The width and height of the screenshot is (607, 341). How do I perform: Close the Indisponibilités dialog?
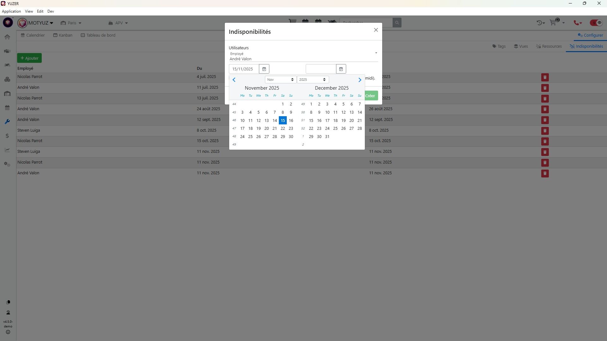(x=376, y=30)
